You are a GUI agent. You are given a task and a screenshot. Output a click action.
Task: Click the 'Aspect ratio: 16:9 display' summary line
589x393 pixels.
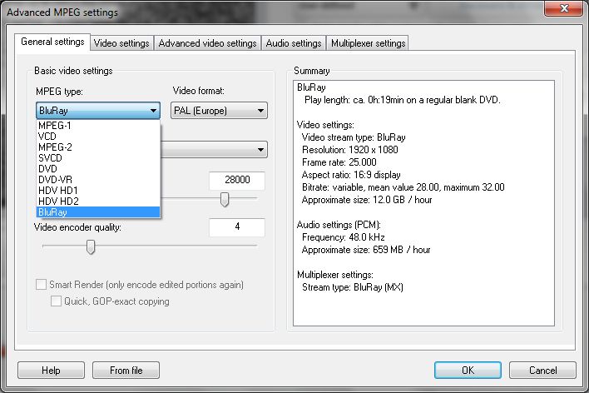tap(351, 175)
